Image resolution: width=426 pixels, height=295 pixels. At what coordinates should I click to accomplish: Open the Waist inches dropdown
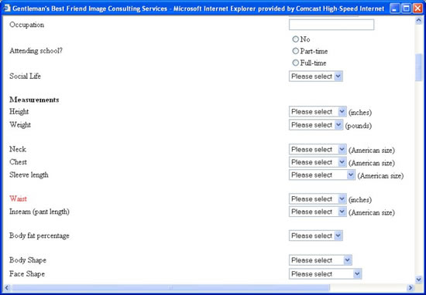tap(318, 198)
